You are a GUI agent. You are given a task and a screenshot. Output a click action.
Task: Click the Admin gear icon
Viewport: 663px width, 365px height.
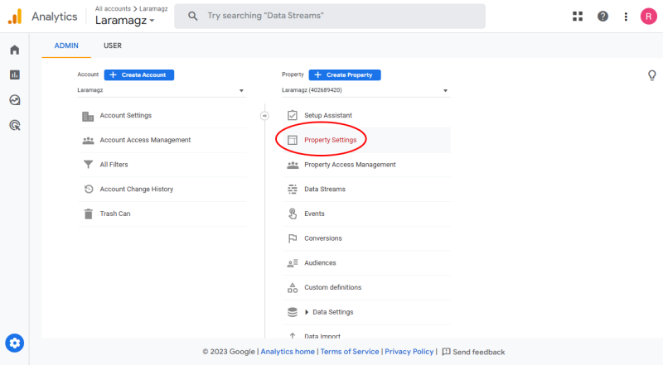pyautogui.click(x=15, y=343)
